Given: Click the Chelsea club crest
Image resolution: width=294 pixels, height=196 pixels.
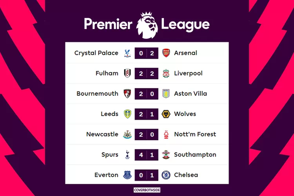Looking at the screenshot, I should [x=166, y=175].
